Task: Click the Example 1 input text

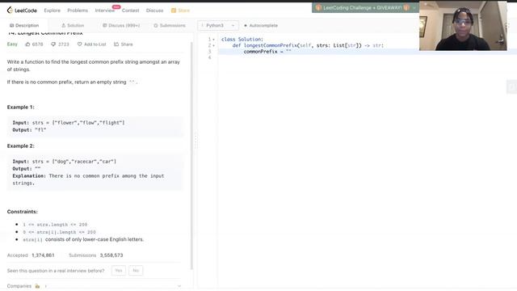Action: (x=69, y=123)
